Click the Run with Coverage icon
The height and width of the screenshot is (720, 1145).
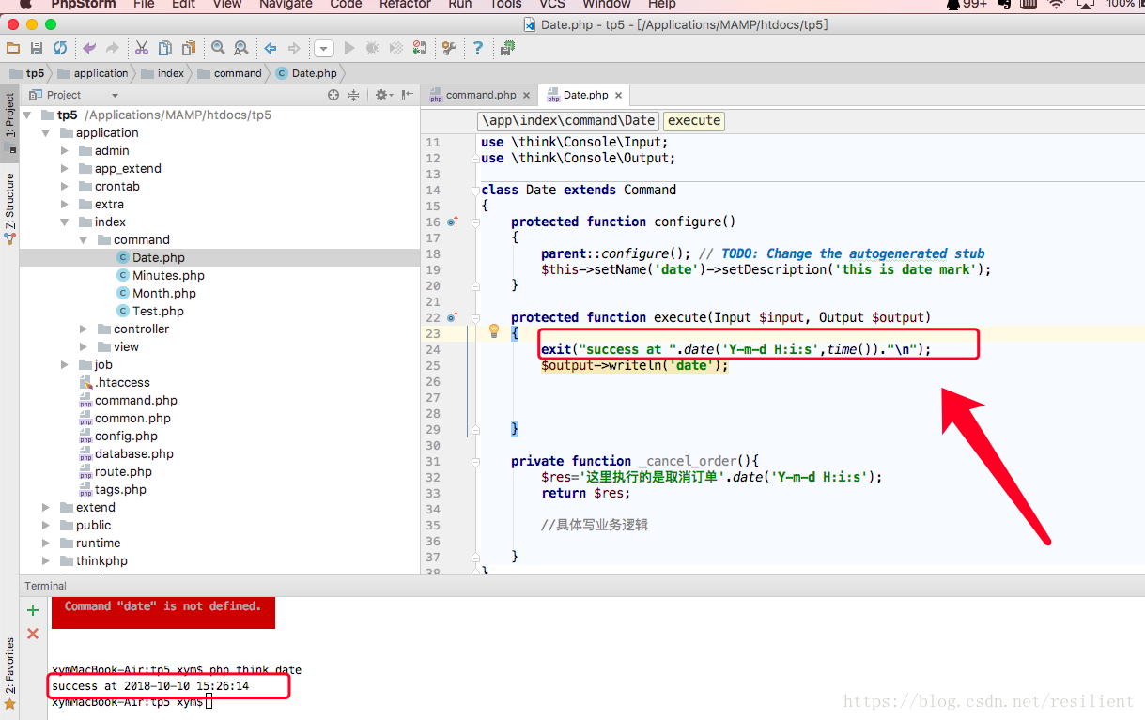pos(396,48)
